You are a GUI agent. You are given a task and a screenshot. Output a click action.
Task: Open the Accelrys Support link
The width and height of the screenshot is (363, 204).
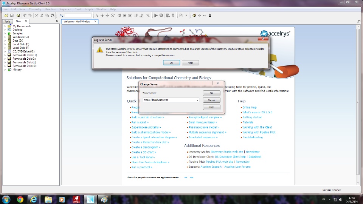[x=211, y=167]
